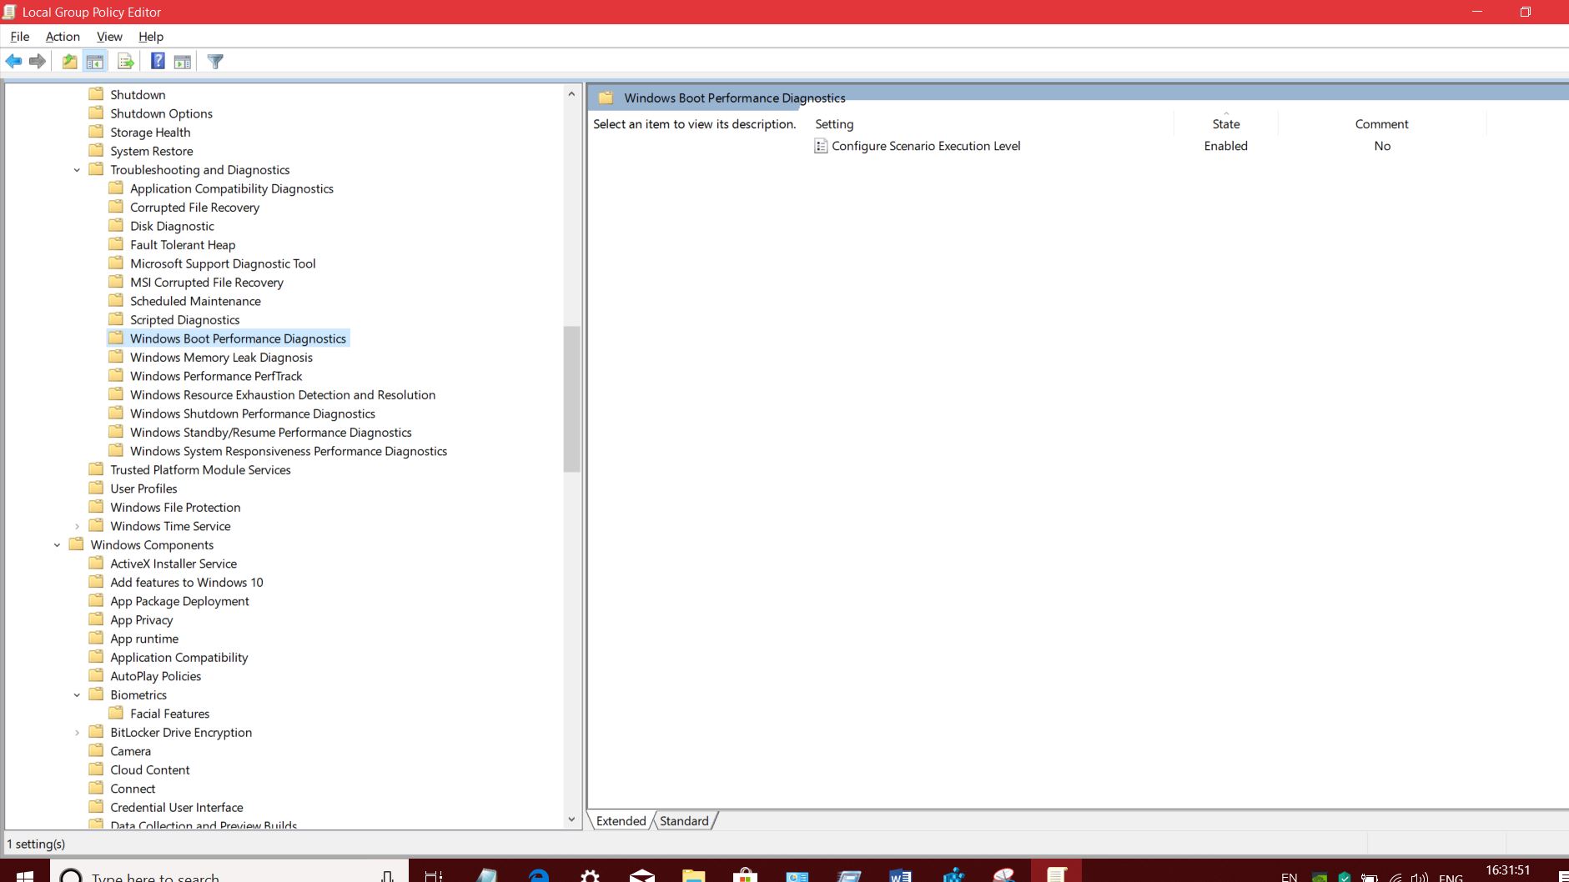The width and height of the screenshot is (1569, 882).
Task: Click the Enabled state cell
Action: [x=1225, y=146]
